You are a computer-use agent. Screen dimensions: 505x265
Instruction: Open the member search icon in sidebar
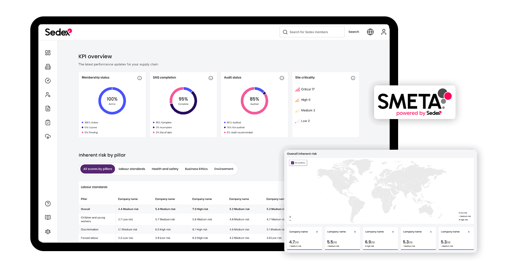[48, 94]
